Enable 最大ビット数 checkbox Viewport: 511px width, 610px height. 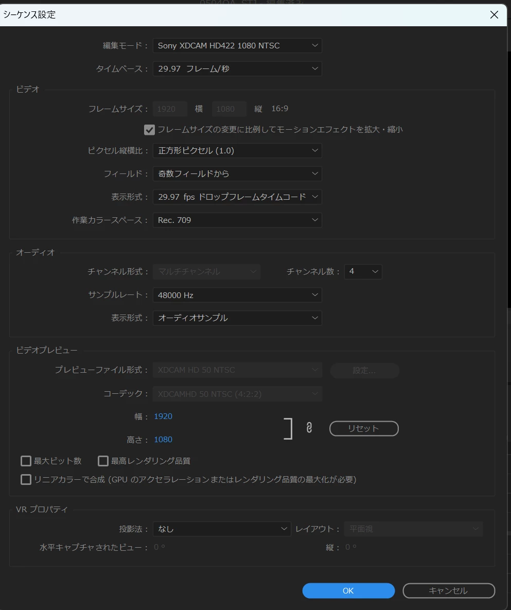[x=26, y=461]
